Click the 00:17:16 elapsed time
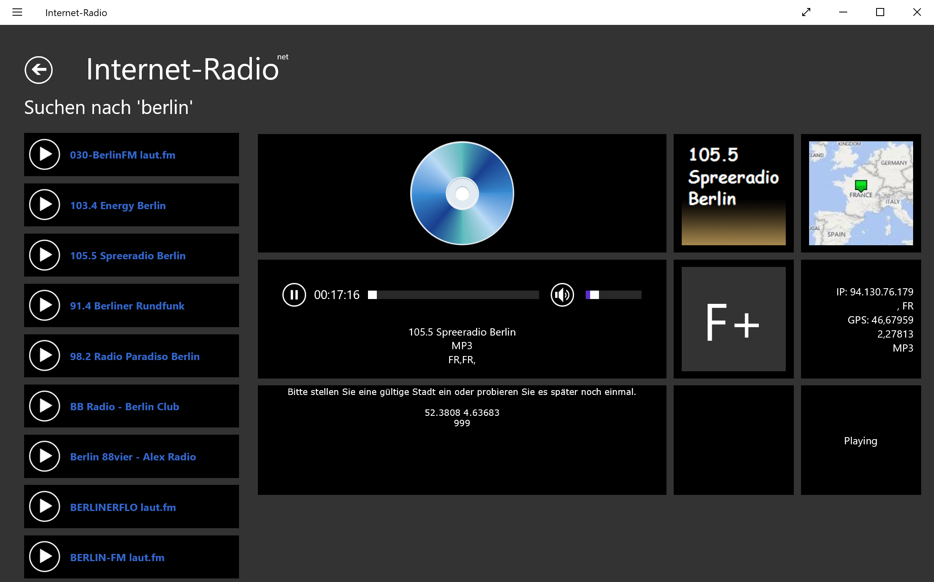This screenshot has width=934, height=582. 337,295
